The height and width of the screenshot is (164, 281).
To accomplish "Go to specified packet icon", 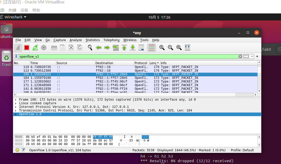I will [x=116, y=48].
